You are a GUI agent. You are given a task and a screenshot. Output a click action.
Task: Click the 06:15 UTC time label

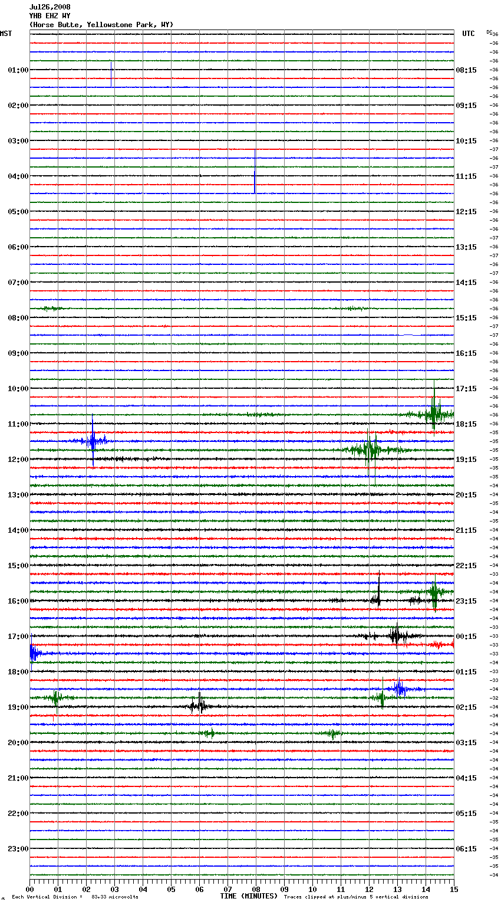[466, 849]
